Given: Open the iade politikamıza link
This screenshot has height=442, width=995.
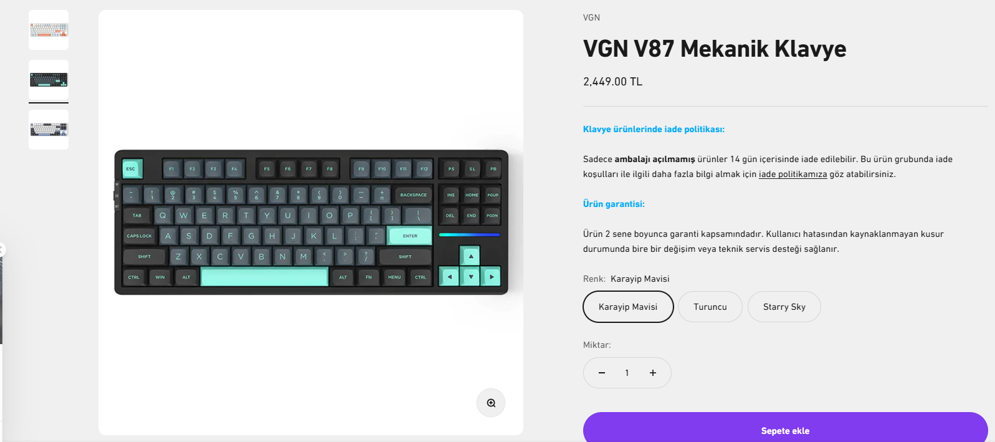Looking at the screenshot, I should (793, 175).
